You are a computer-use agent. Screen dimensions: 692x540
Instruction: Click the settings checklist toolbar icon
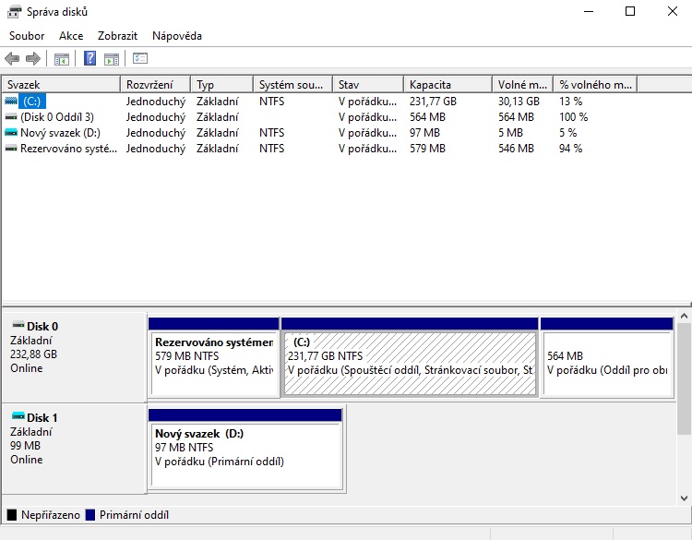pos(140,59)
